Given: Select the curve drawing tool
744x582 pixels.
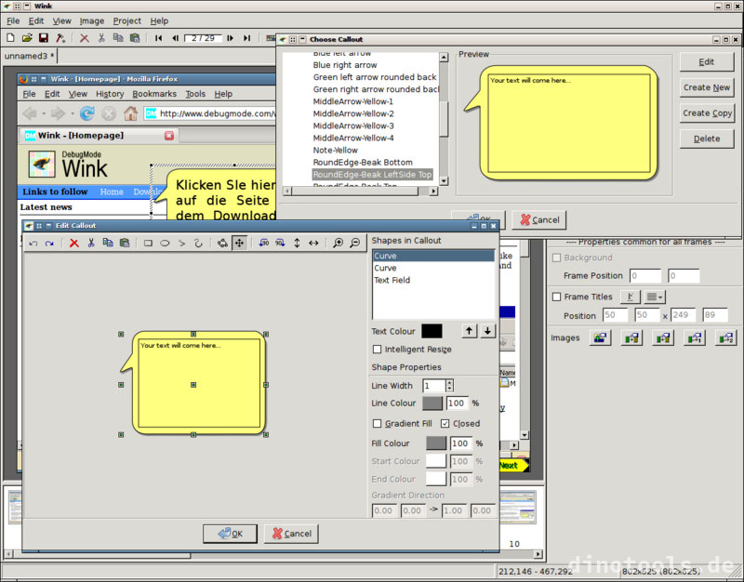Looking at the screenshot, I should tap(198, 244).
